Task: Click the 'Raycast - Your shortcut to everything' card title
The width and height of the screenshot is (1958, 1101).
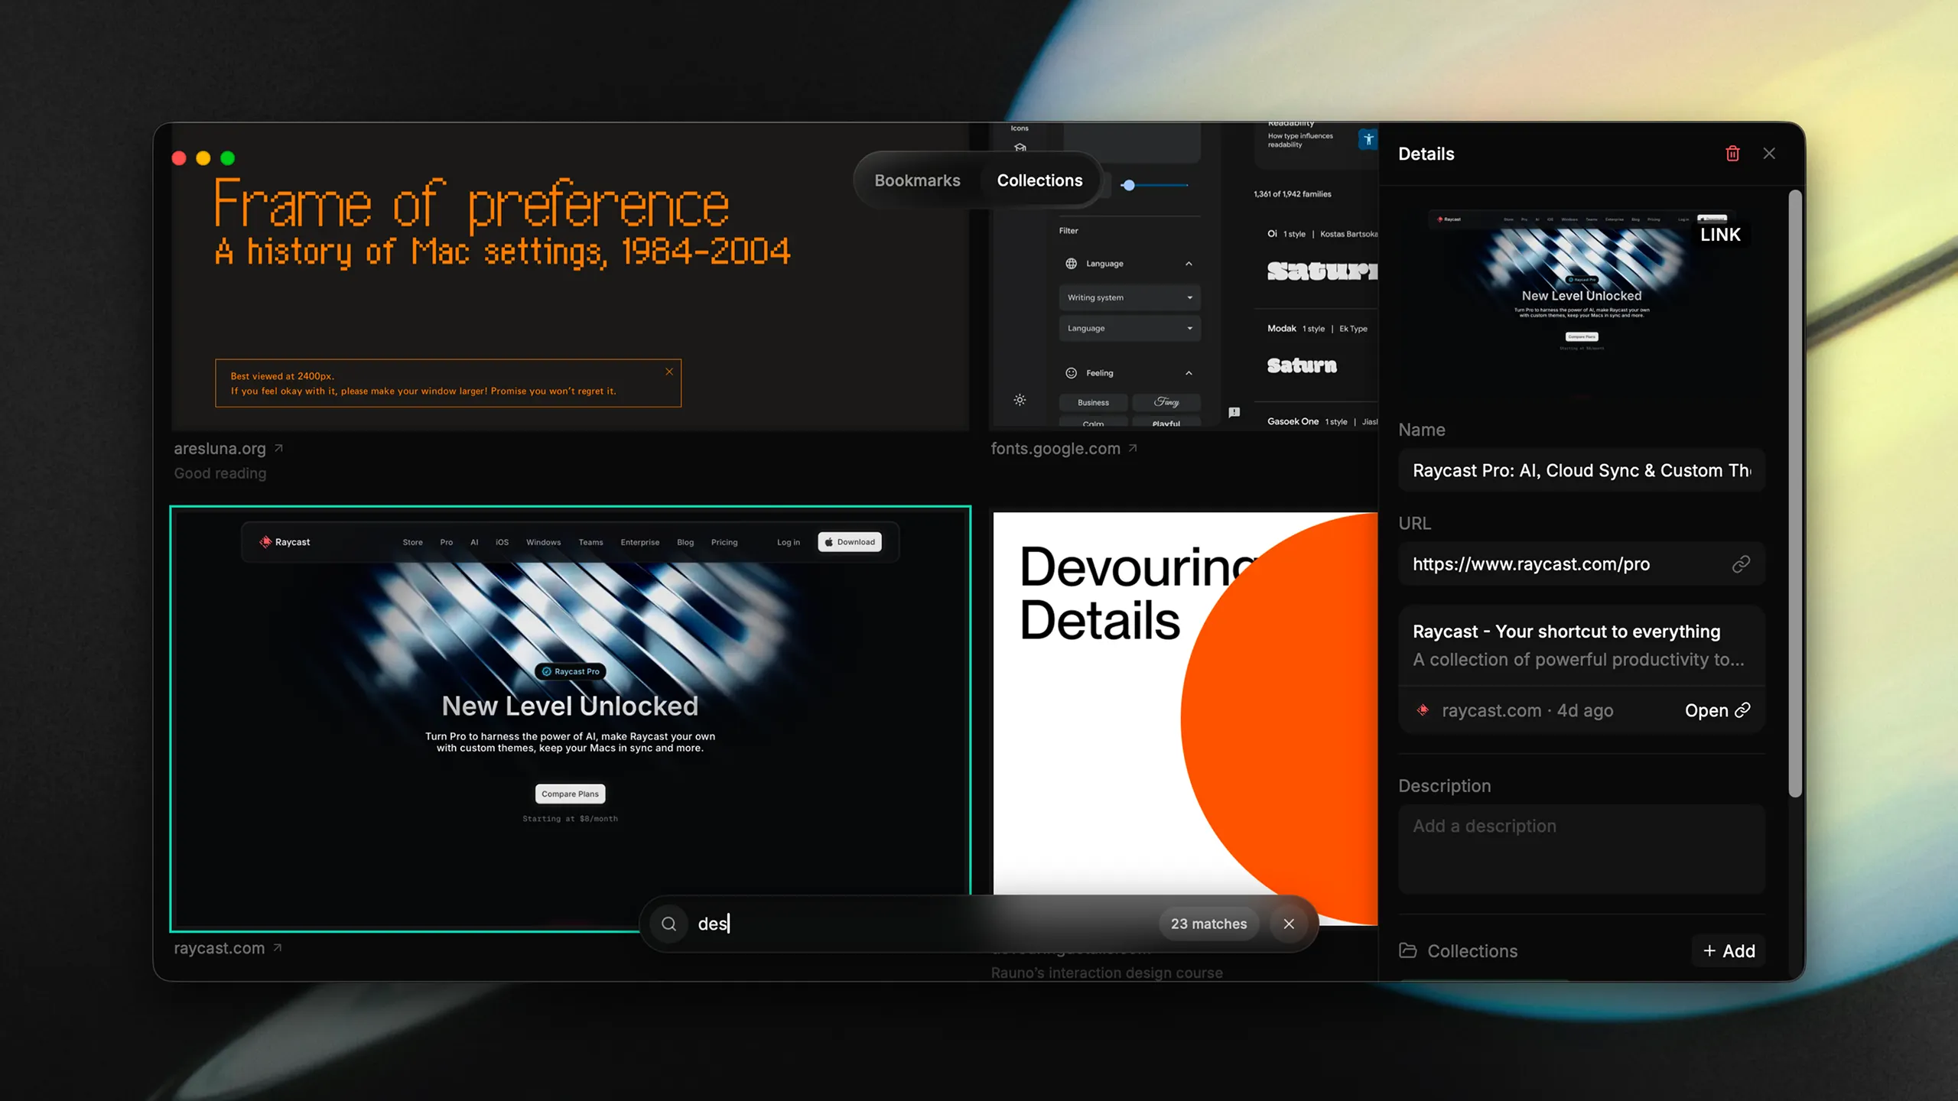Action: (x=1566, y=632)
